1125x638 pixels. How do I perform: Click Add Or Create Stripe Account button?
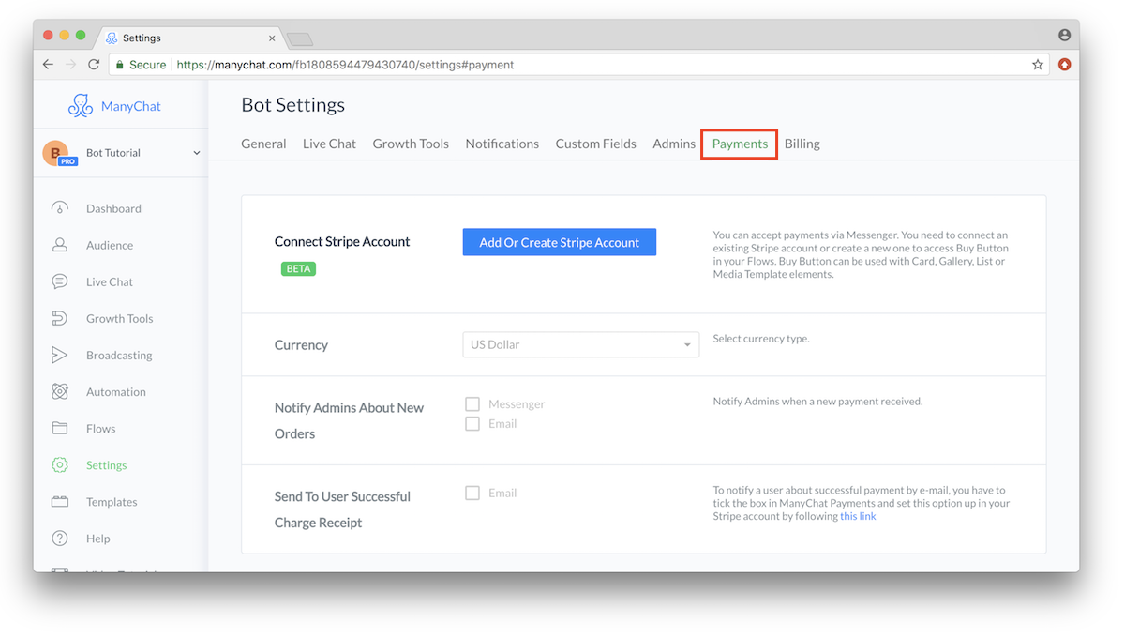coord(560,242)
